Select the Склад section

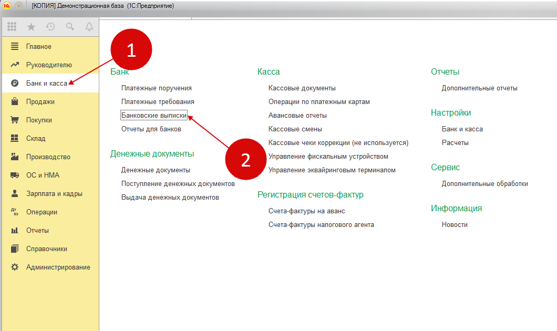click(x=36, y=139)
